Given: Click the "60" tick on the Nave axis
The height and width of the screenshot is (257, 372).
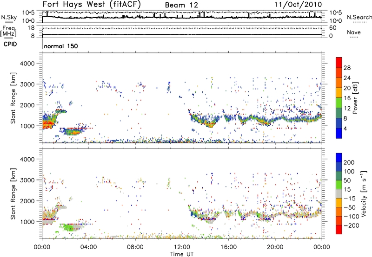Looking at the screenshot, I should (333, 28).
